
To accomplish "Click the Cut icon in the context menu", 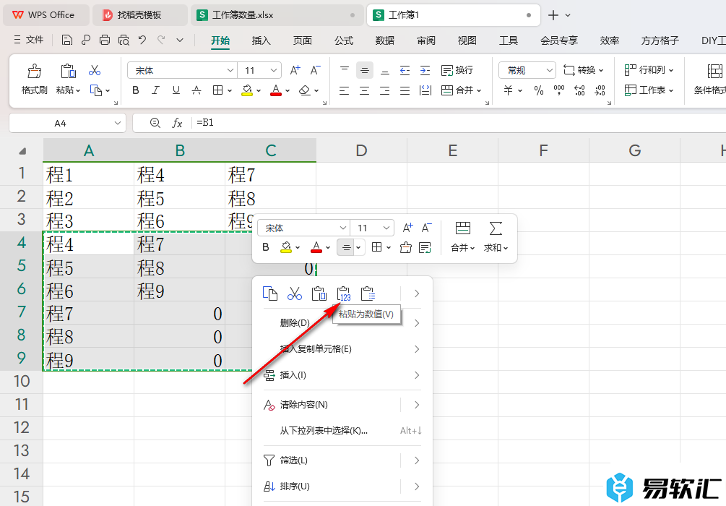I will pos(295,293).
